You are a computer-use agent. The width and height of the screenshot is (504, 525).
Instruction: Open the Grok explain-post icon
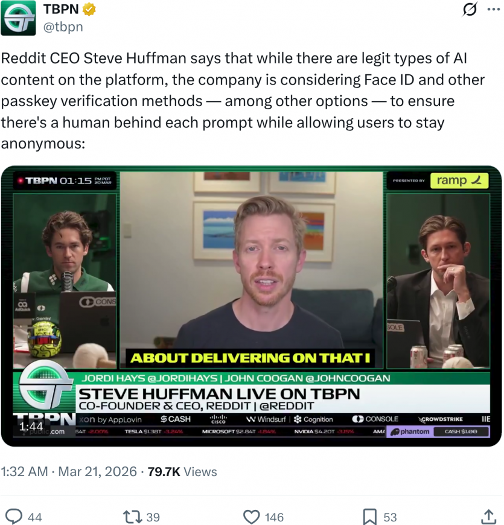coord(470,9)
